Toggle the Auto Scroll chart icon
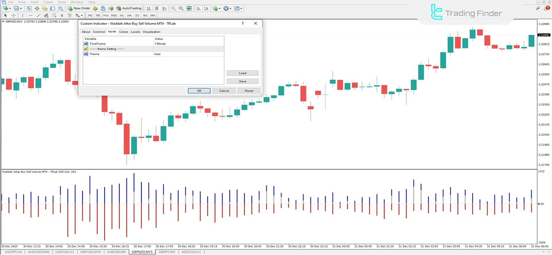Image resolution: width=552 pixels, height=255 pixels. point(198,8)
